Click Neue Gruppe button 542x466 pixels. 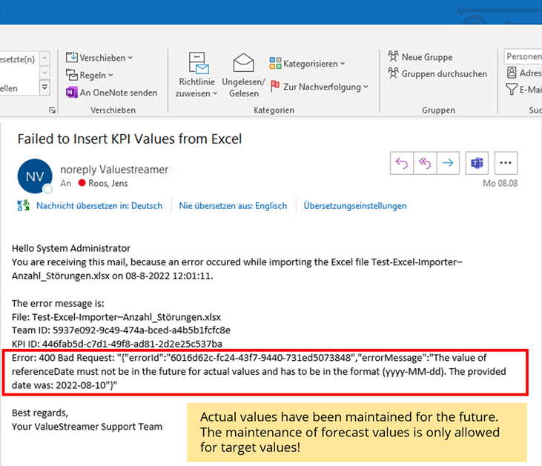[420, 57]
